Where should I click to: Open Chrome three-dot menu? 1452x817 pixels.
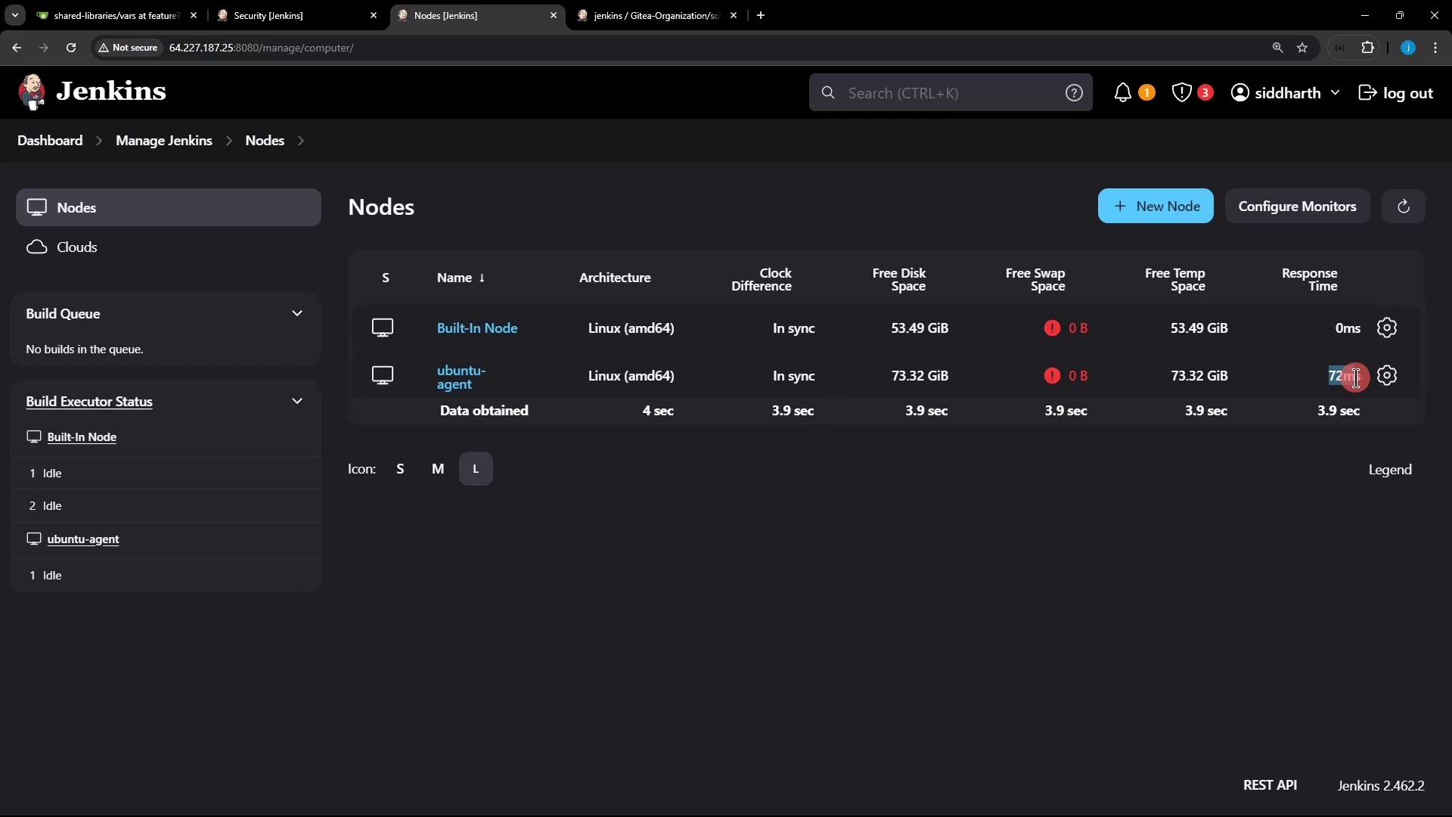tap(1435, 48)
